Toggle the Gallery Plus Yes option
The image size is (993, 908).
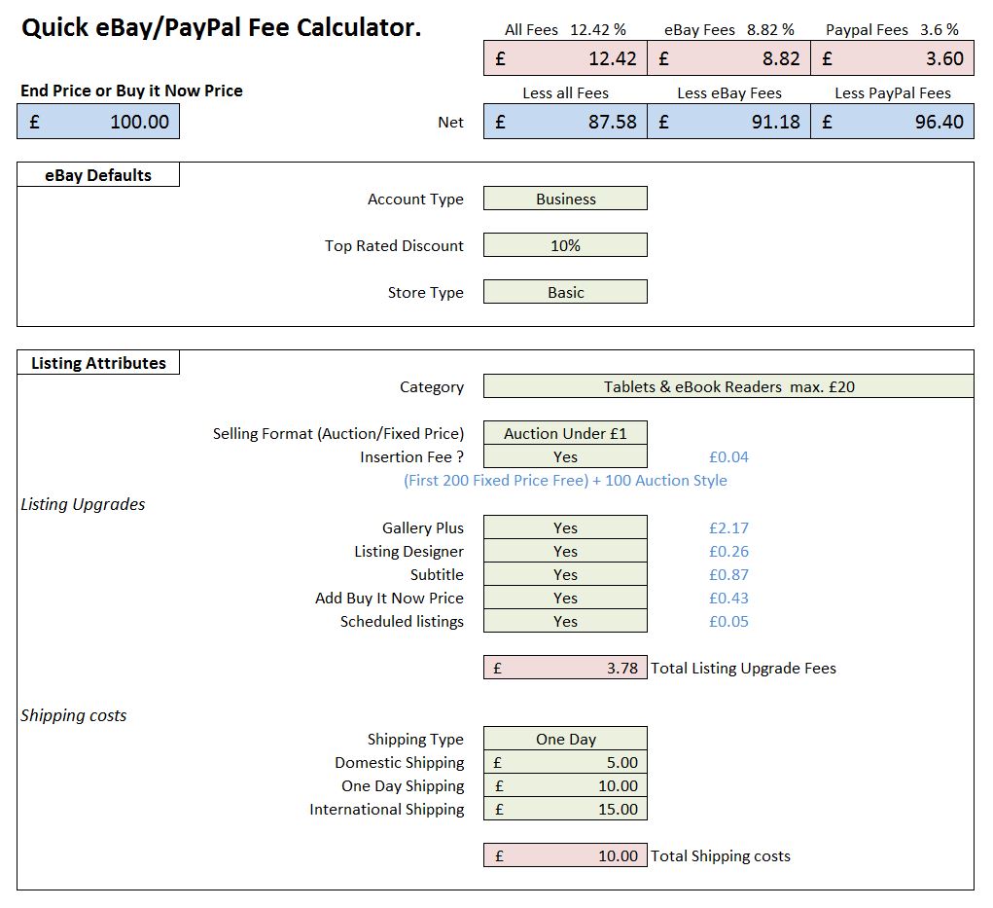click(x=565, y=527)
